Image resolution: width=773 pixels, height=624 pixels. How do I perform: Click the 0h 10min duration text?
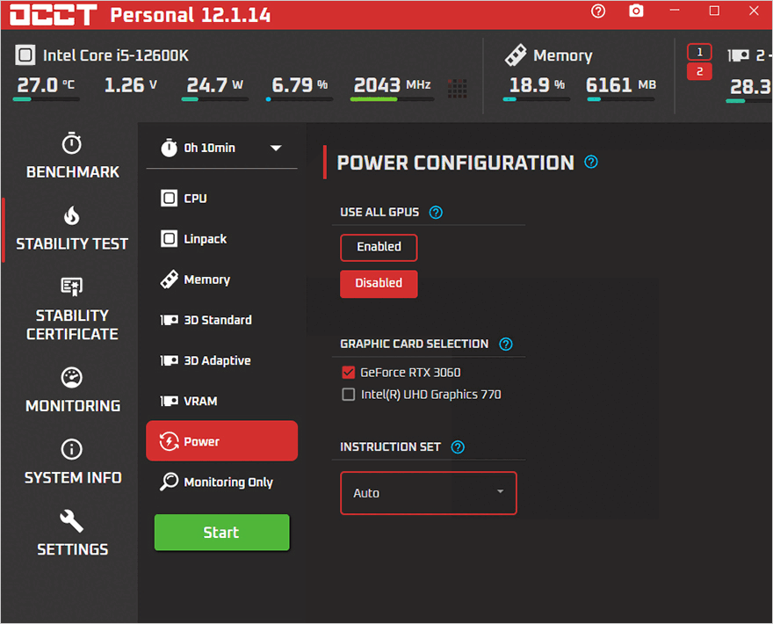(210, 148)
